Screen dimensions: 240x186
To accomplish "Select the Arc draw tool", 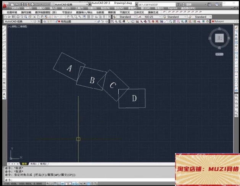I will pos(4,46).
